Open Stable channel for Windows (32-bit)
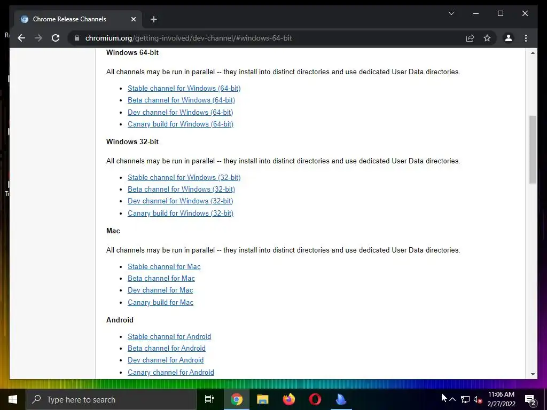 click(184, 177)
